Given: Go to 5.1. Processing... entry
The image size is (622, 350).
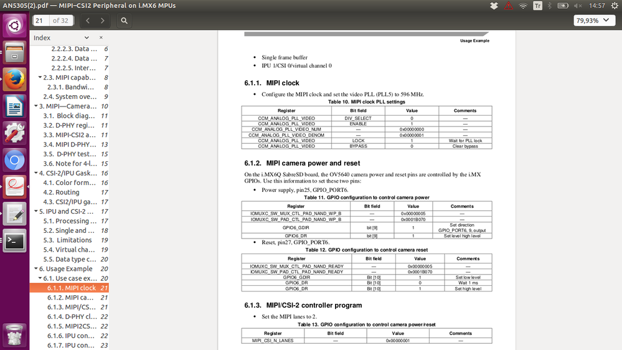Looking at the screenshot, I should tap(69, 221).
